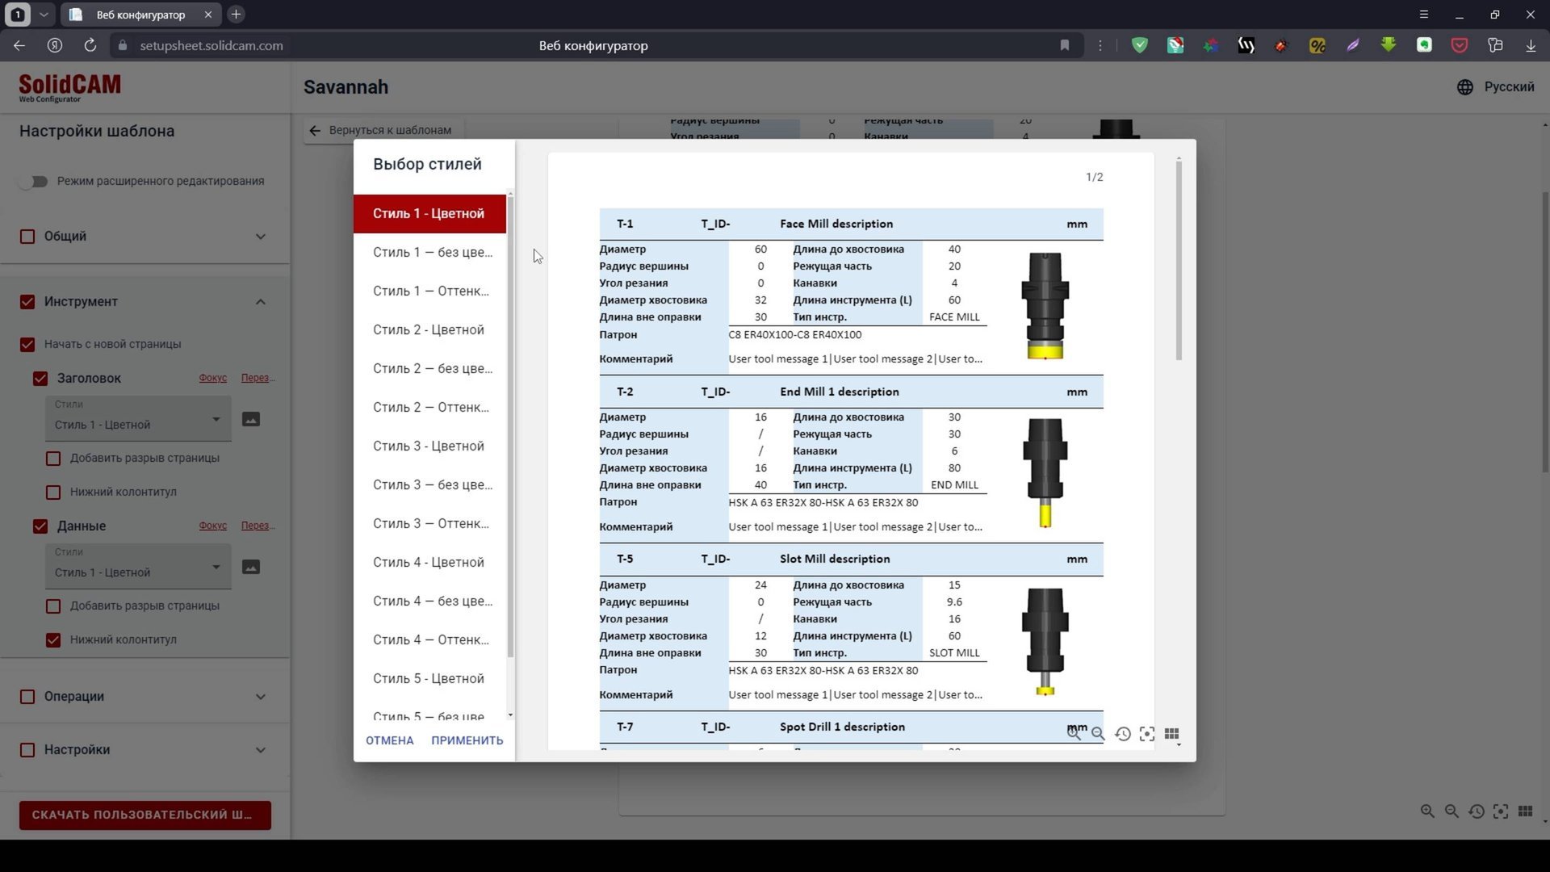Viewport: 1550px width, 872px height.
Task: Reload the page with refresh icon
Action: [x=90, y=46]
